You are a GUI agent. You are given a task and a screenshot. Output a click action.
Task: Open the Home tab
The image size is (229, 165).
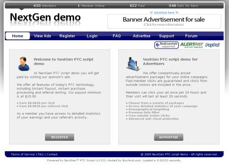tap(17, 36)
